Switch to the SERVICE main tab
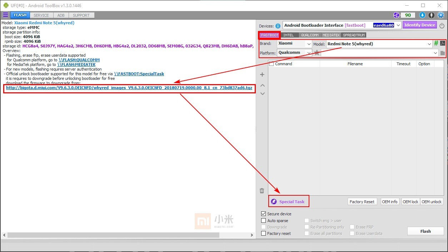The height and width of the screenshot is (252, 448). [x=41, y=15]
